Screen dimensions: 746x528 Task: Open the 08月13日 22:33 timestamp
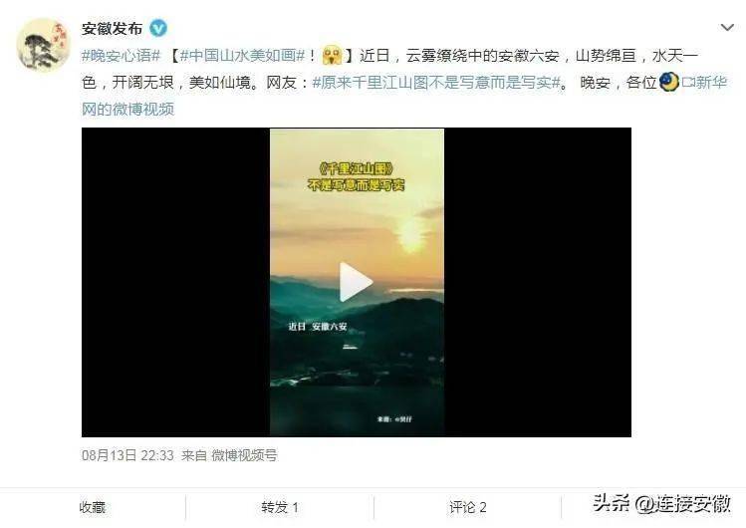coord(127,455)
